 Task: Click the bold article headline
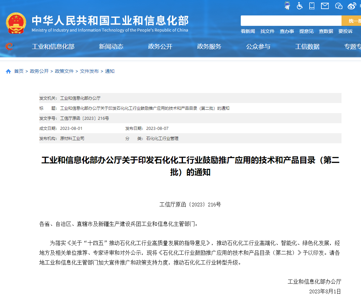tap(190, 166)
